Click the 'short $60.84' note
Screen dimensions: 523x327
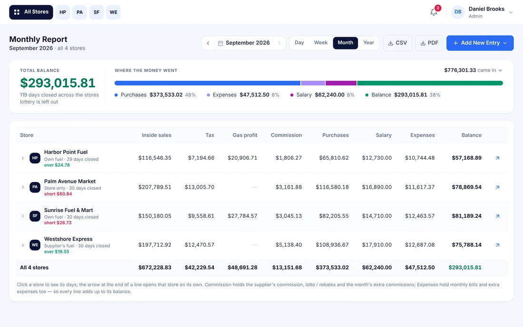(x=58, y=193)
